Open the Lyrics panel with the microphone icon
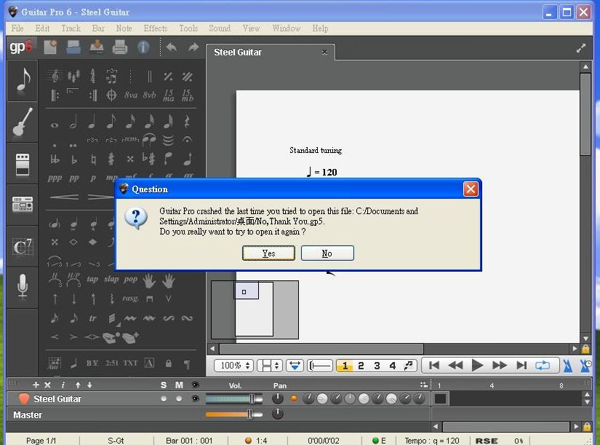The width and height of the screenshot is (600, 445). 23,287
